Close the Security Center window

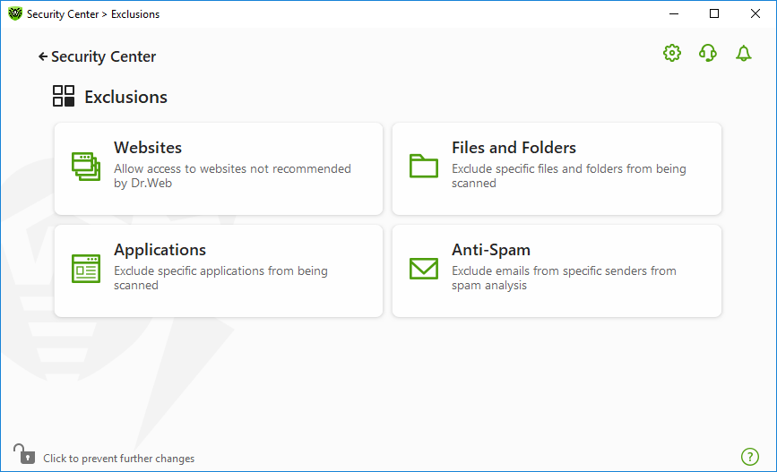pos(755,13)
